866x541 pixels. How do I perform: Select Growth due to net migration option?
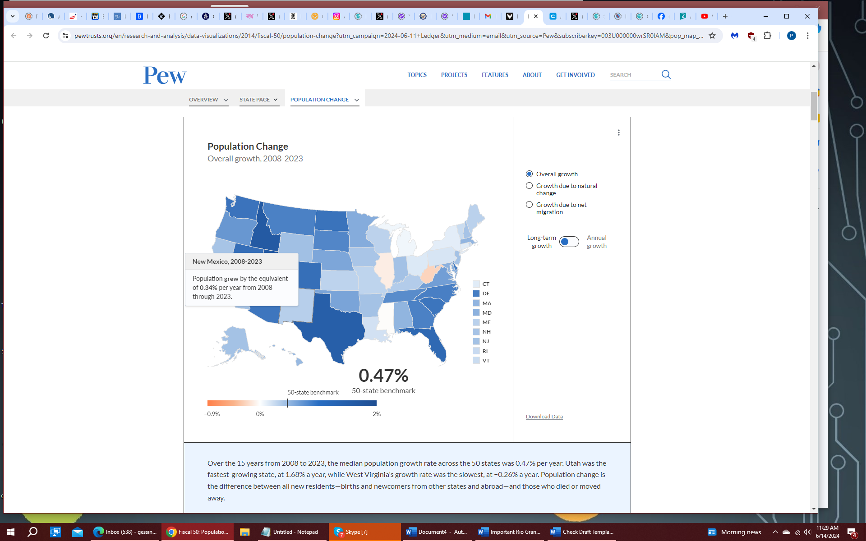(x=530, y=205)
